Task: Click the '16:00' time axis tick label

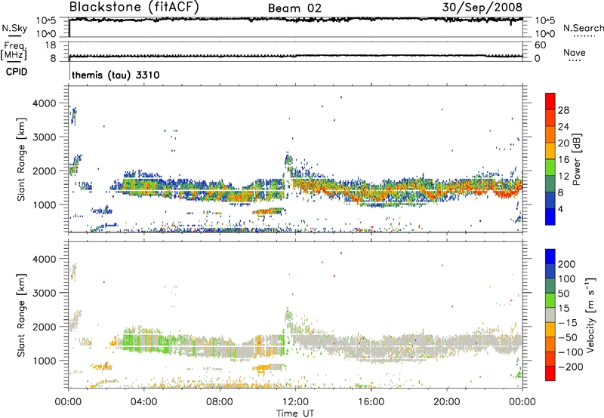Action: tap(371, 402)
